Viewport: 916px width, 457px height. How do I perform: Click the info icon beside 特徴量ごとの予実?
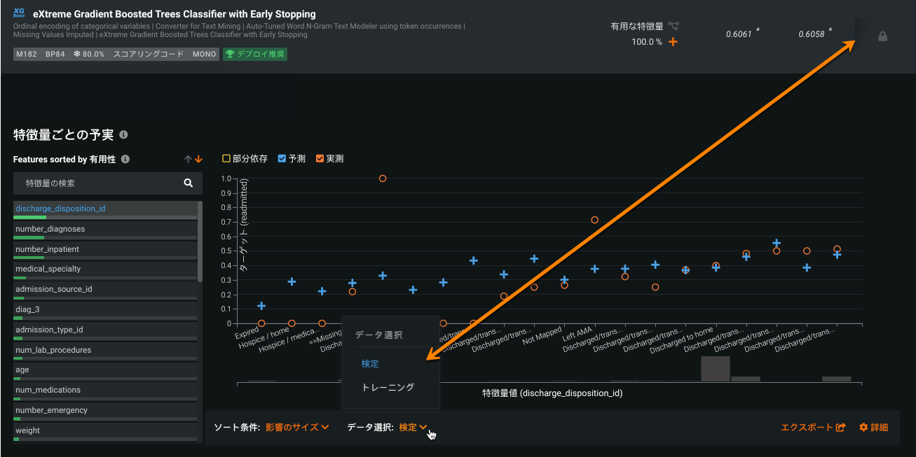point(123,135)
